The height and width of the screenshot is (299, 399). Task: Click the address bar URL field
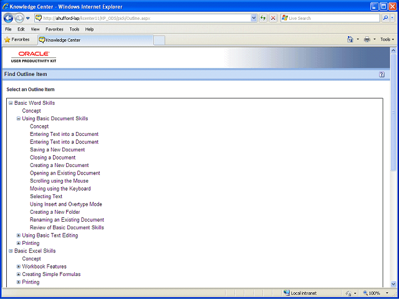143,18
